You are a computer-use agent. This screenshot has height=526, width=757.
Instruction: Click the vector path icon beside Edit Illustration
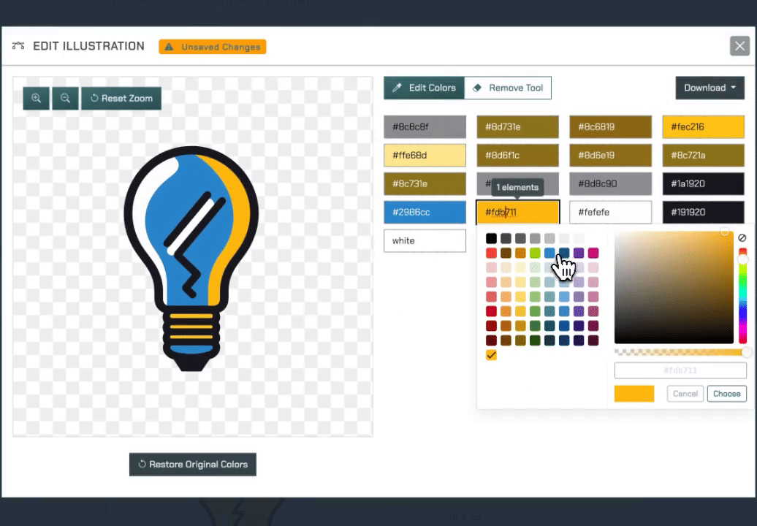[x=19, y=46]
